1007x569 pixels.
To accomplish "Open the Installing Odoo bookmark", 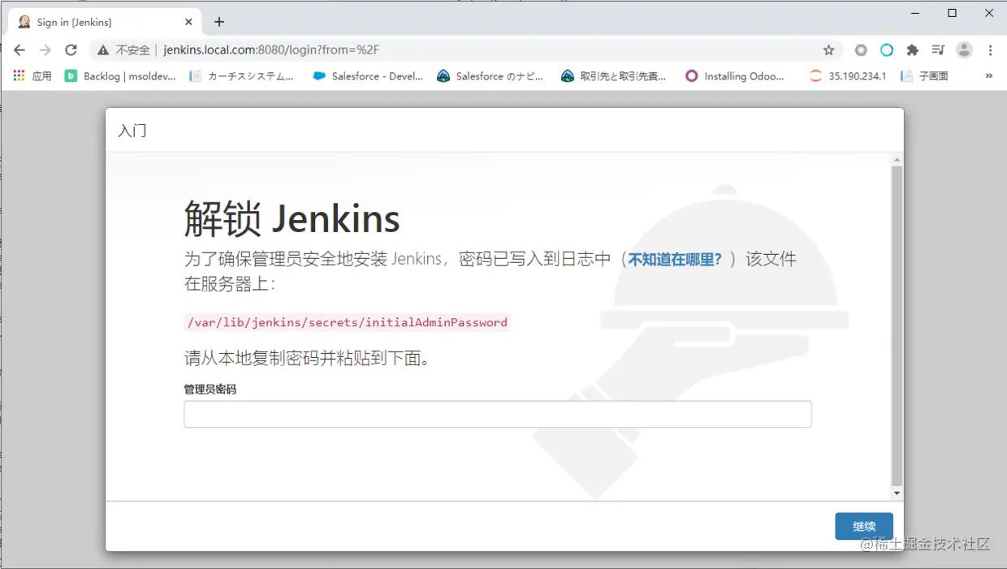I will pyautogui.click(x=735, y=76).
